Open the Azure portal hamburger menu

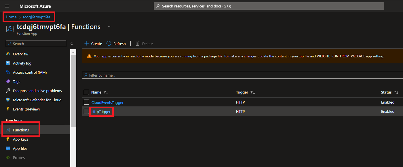coord(7,6)
